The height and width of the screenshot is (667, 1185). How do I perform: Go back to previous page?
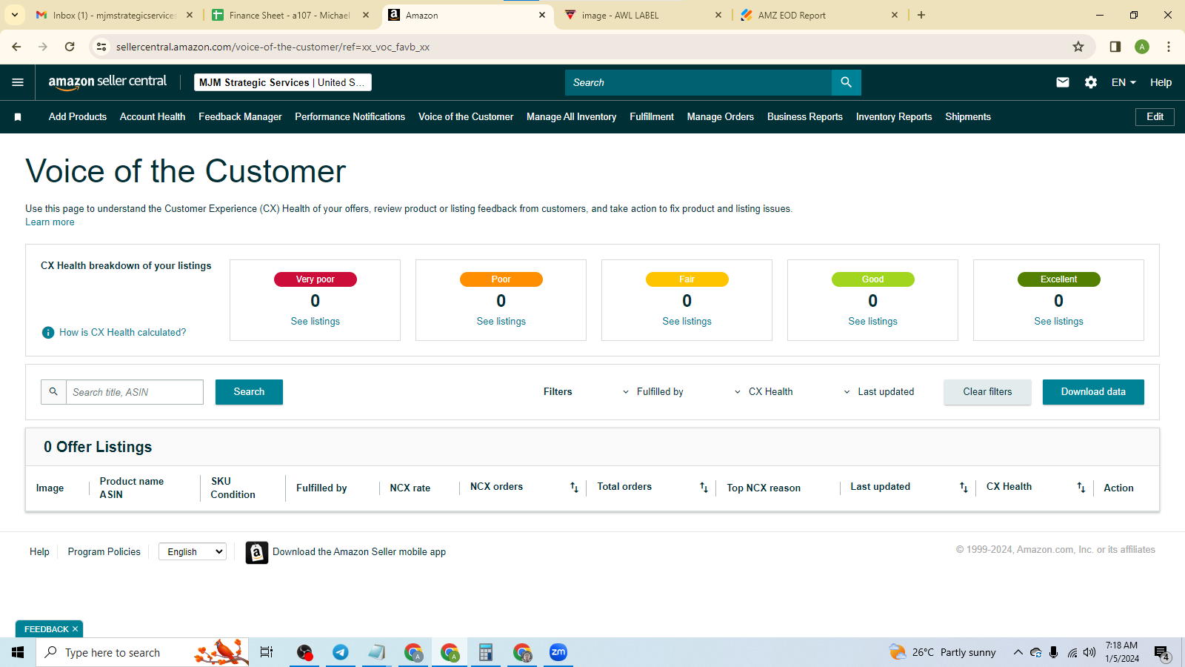tap(16, 47)
